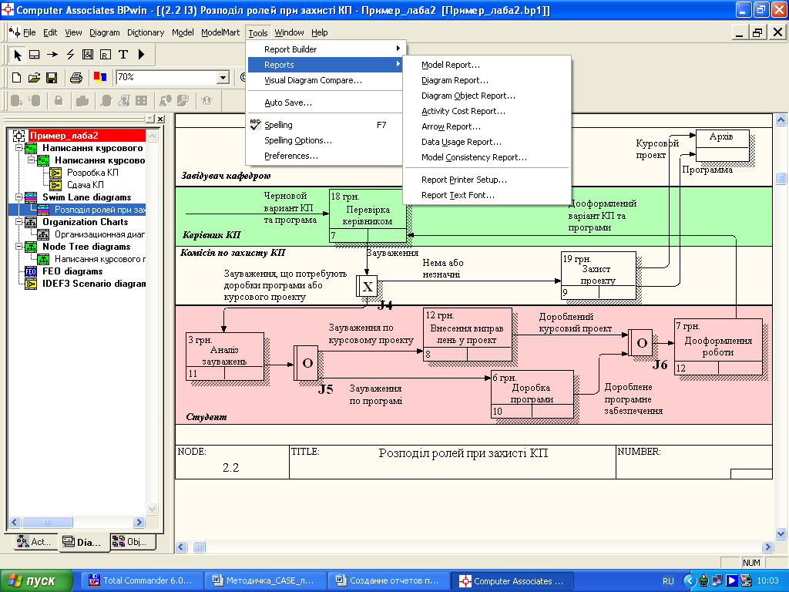789x592 pixels.
Task: Open the пуск Start button
Action: tap(37, 581)
